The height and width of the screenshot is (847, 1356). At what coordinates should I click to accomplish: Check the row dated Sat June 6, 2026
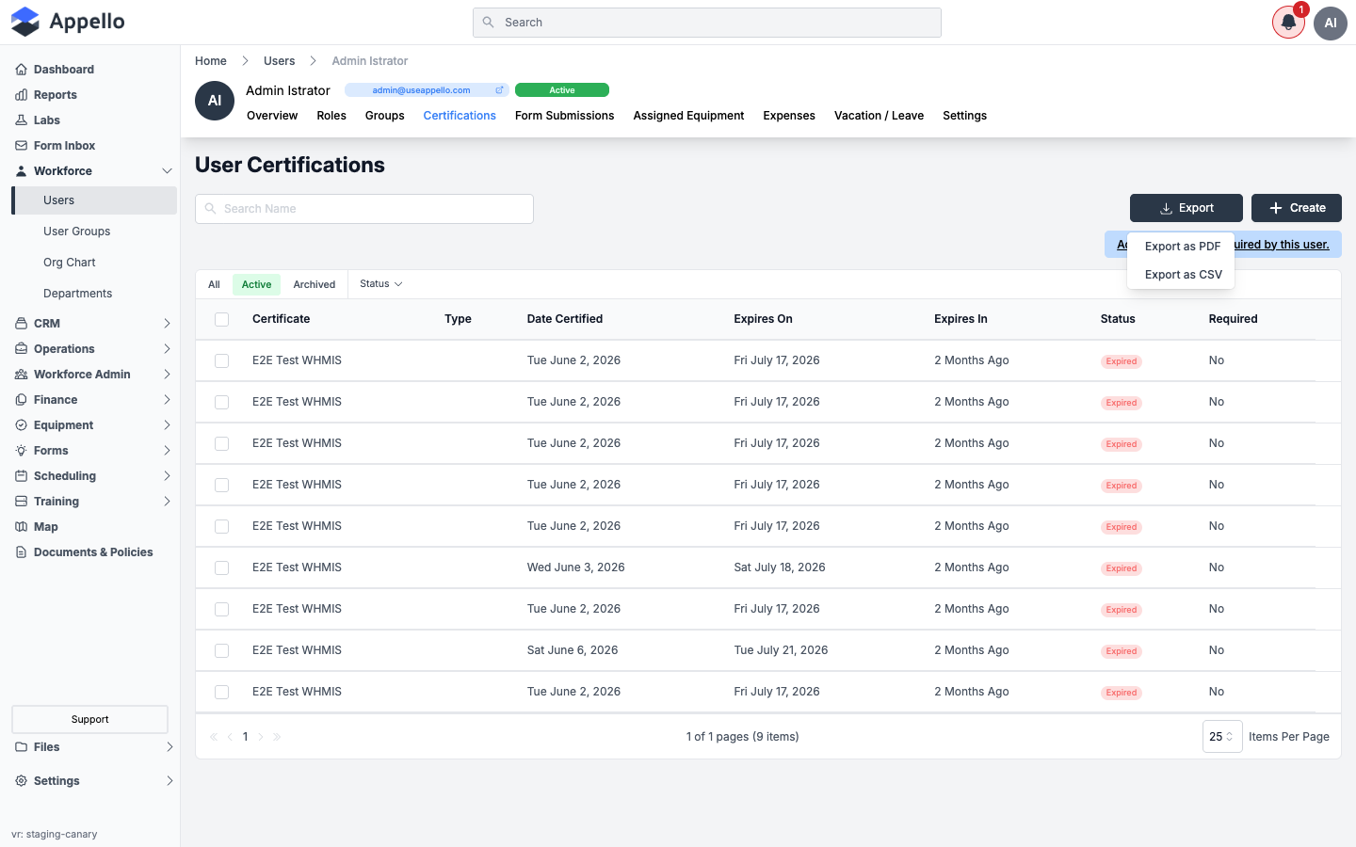tap(222, 650)
